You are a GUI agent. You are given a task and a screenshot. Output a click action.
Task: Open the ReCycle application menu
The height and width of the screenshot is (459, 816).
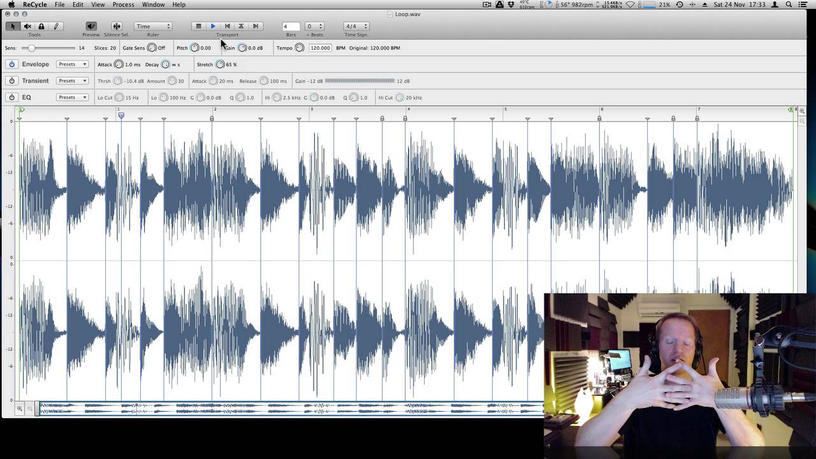[x=34, y=4]
